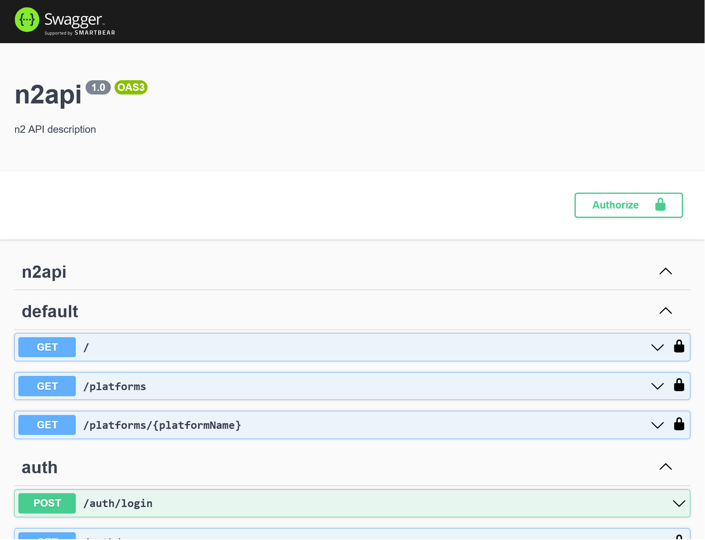705x540 pixels.
Task: Click the lock icon on GET / endpoint
Action: [x=679, y=347]
